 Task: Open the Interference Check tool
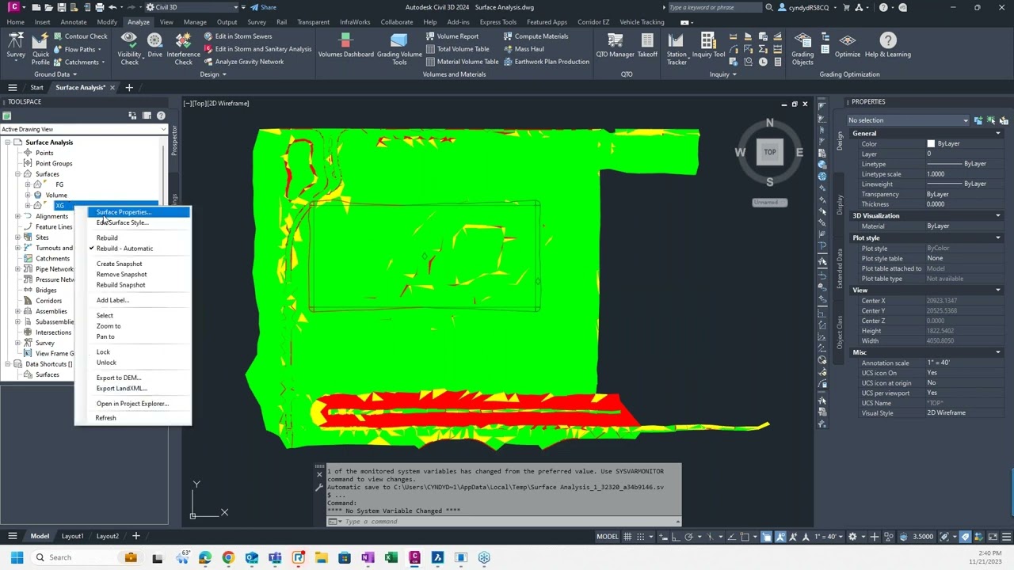(x=183, y=48)
